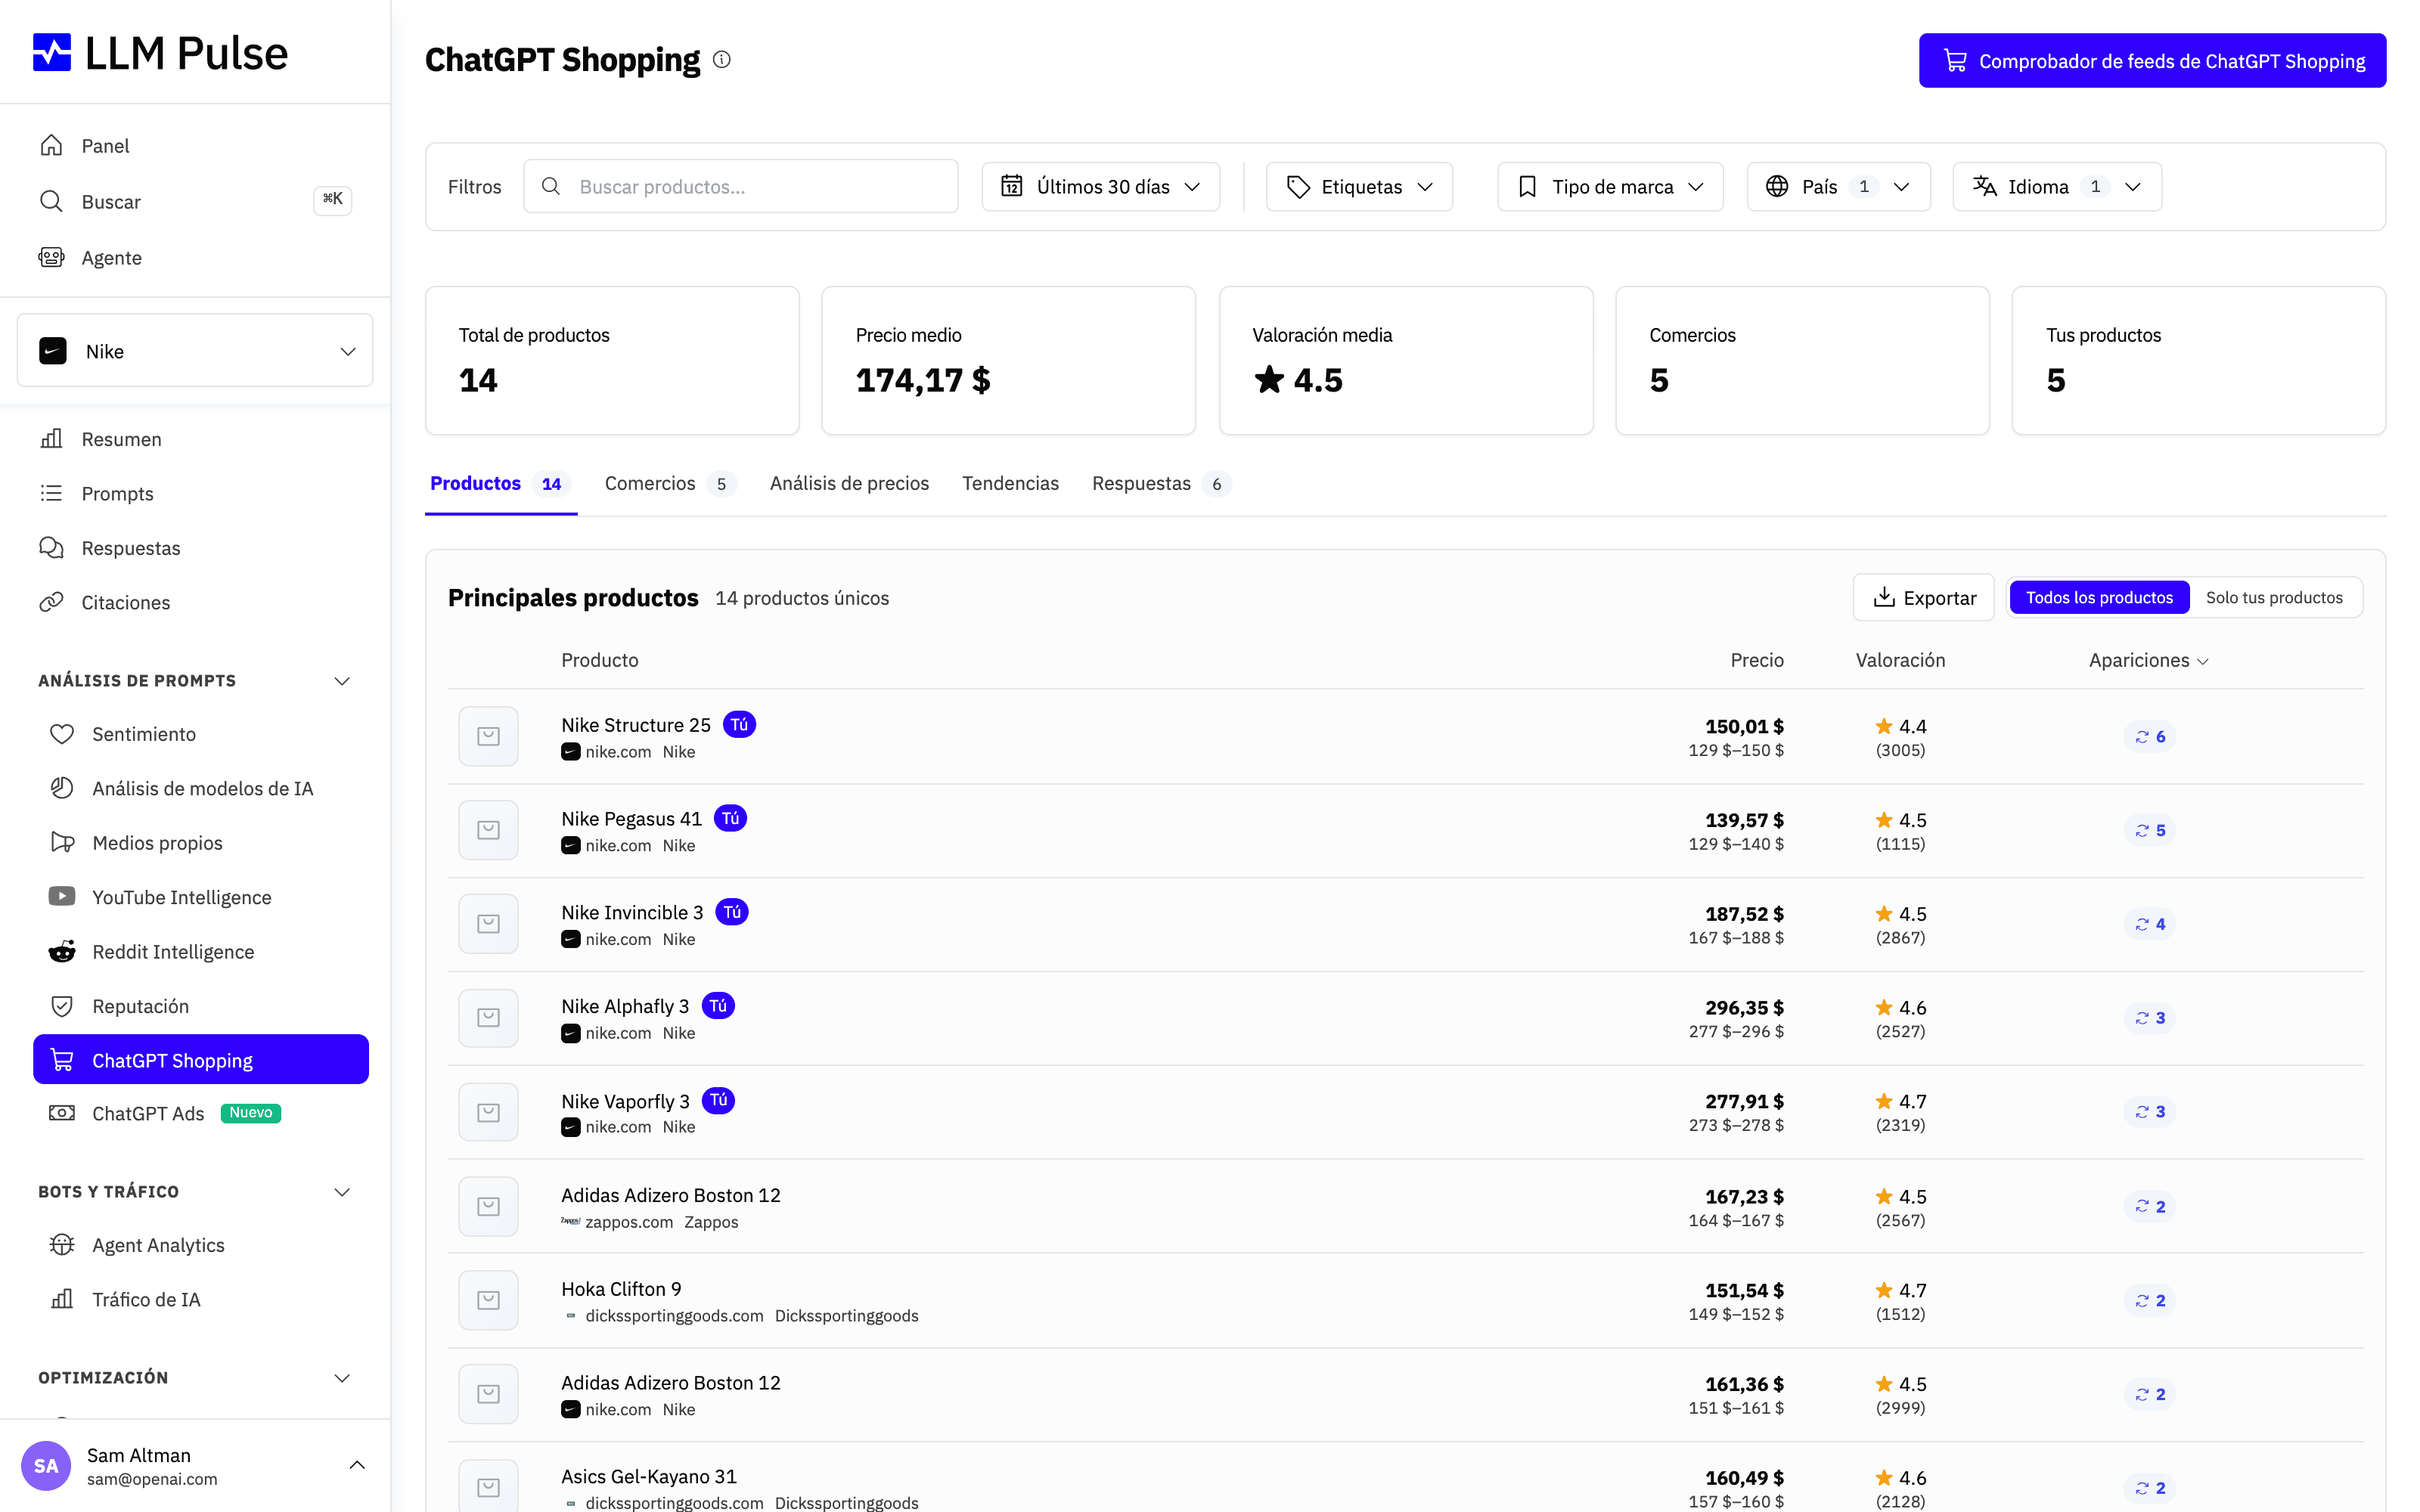This screenshot has width=2420, height=1512.
Task: Click the Precio column header
Action: [x=1756, y=660]
